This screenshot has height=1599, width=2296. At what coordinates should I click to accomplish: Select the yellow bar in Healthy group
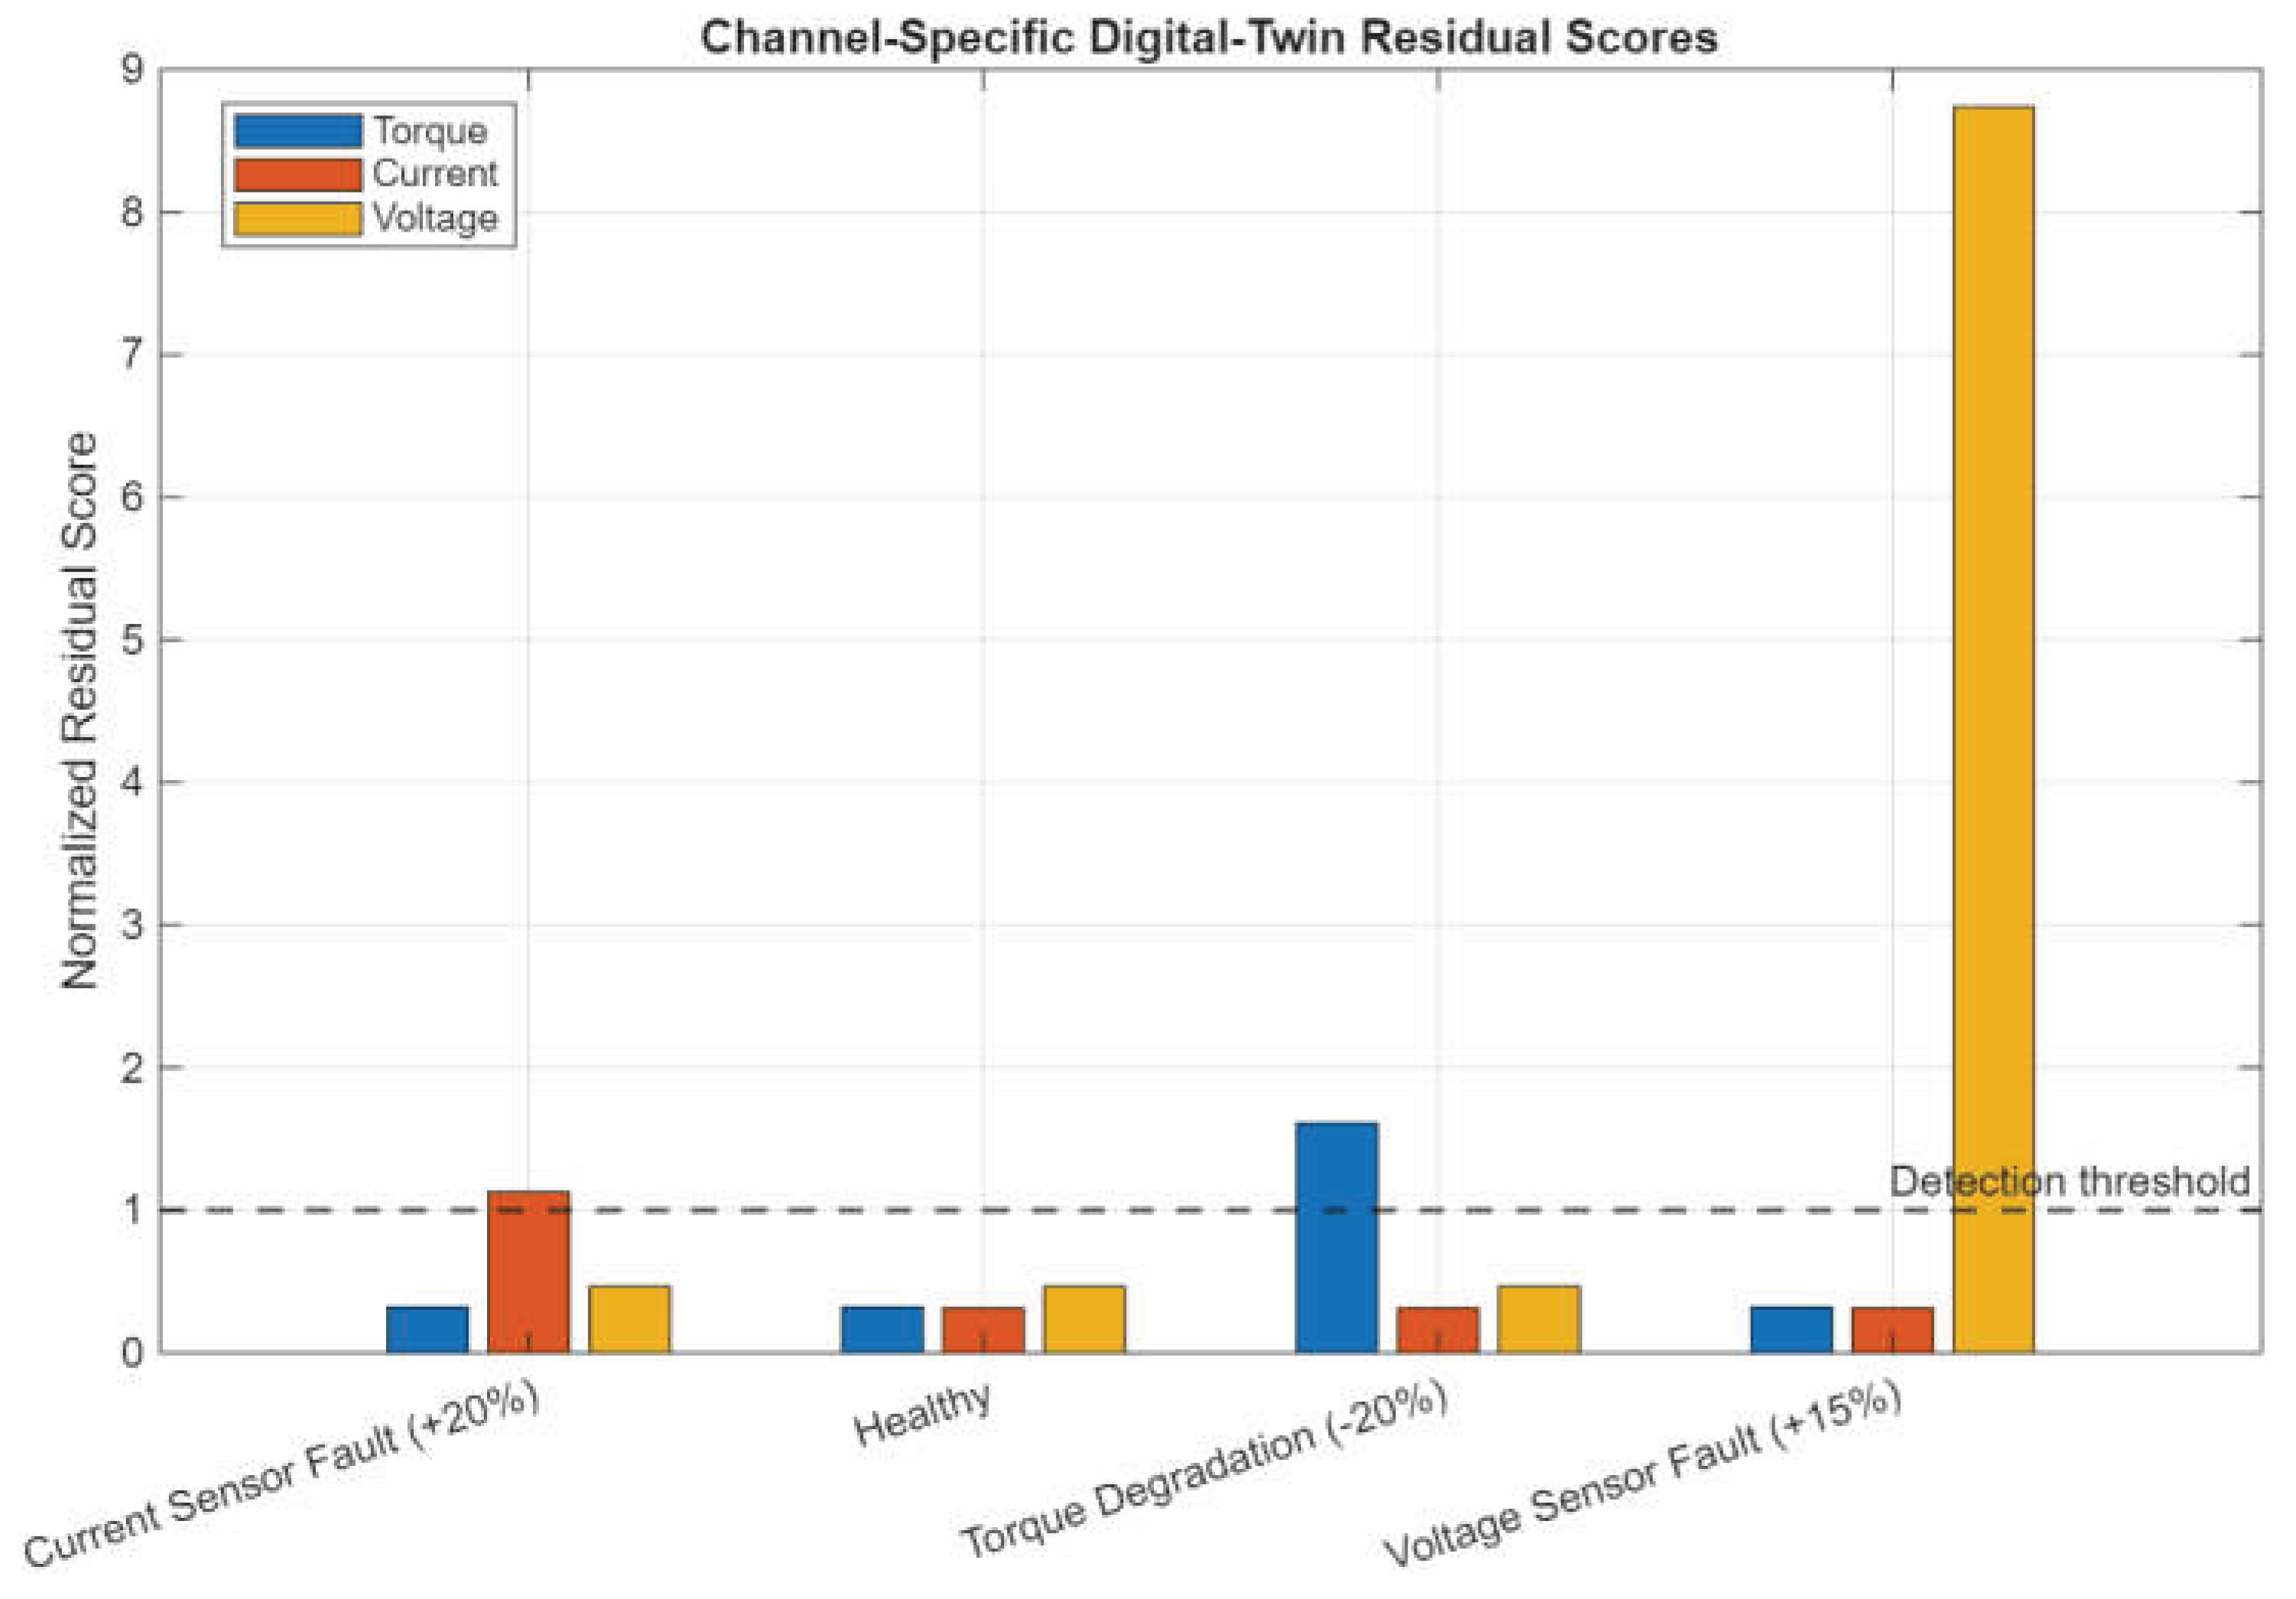click(1085, 1319)
